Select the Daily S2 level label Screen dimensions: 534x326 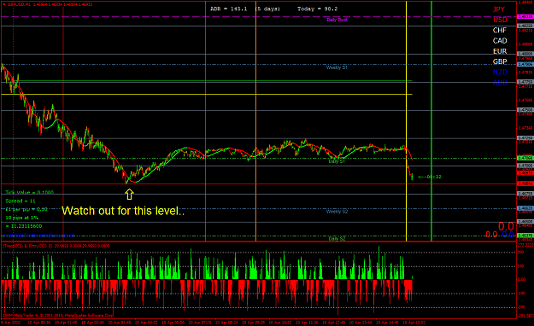[337, 239]
